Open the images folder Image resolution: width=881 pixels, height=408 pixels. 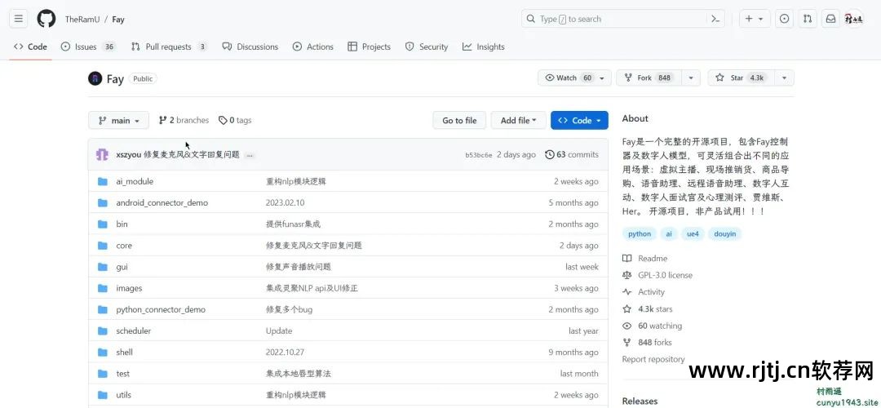click(x=129, y=288)
